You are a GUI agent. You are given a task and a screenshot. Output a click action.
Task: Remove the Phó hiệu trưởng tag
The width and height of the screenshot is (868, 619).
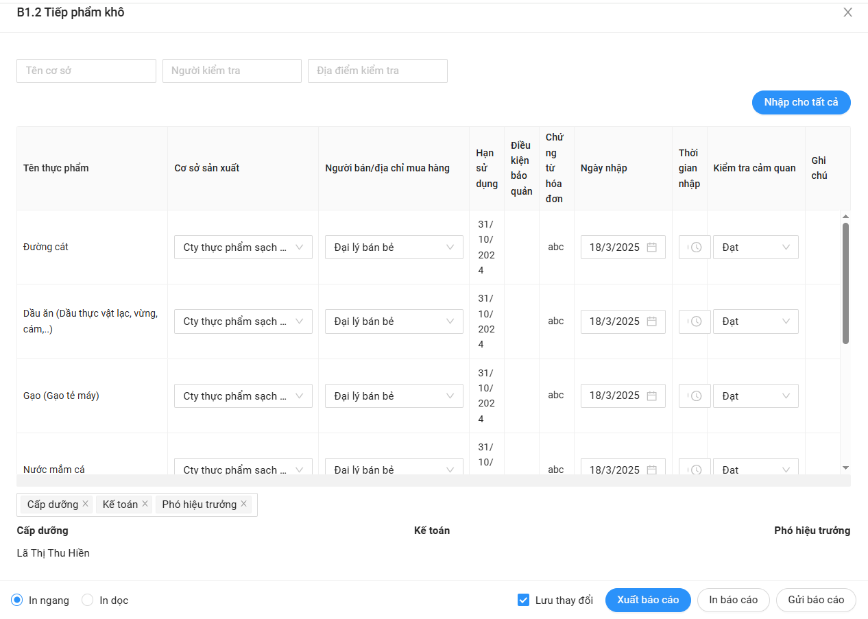pos(243,504)
